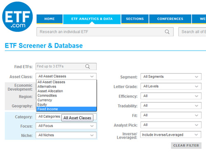Image resolution: width=206 pixels, height=152 pixels.
Task: Choose highlighted Fixed Income option
Action: click(66, 109)
